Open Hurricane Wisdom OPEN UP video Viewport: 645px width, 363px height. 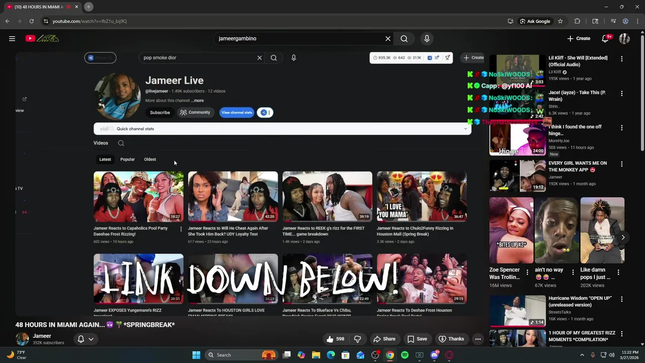[x=518, y=311]
